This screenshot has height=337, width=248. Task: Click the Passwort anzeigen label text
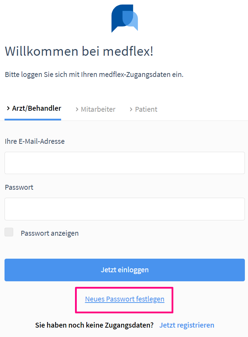click(50, 233)
